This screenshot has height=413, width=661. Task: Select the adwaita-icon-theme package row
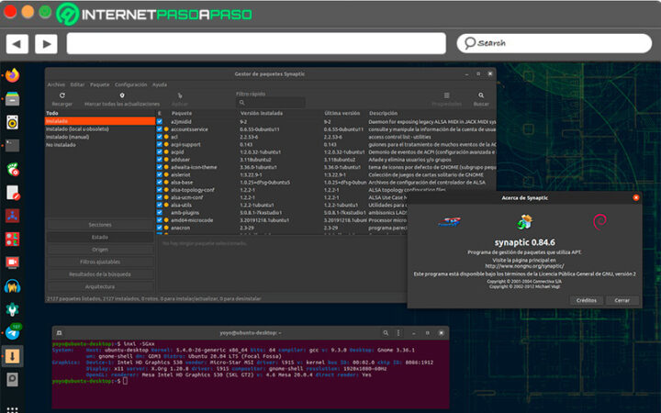(x=325, y=167)
